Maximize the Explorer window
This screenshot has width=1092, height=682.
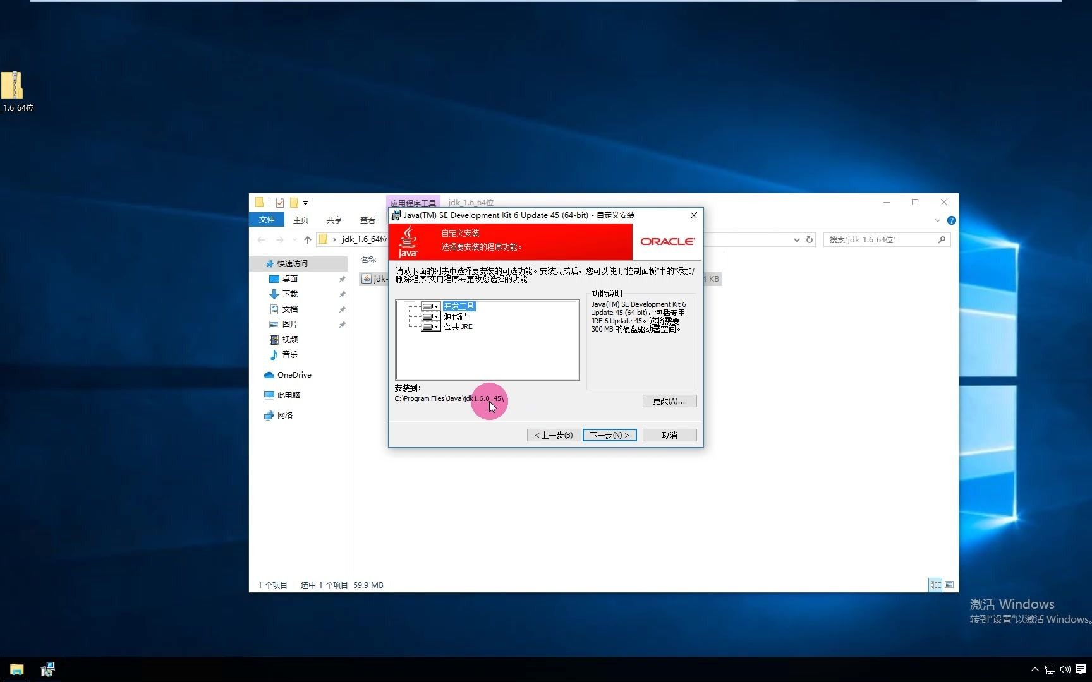pos(915,202)
